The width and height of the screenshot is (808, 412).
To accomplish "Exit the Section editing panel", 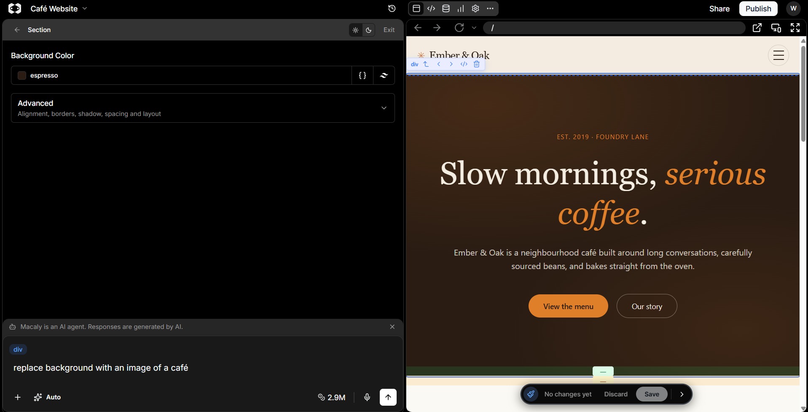I will point(389,30).
